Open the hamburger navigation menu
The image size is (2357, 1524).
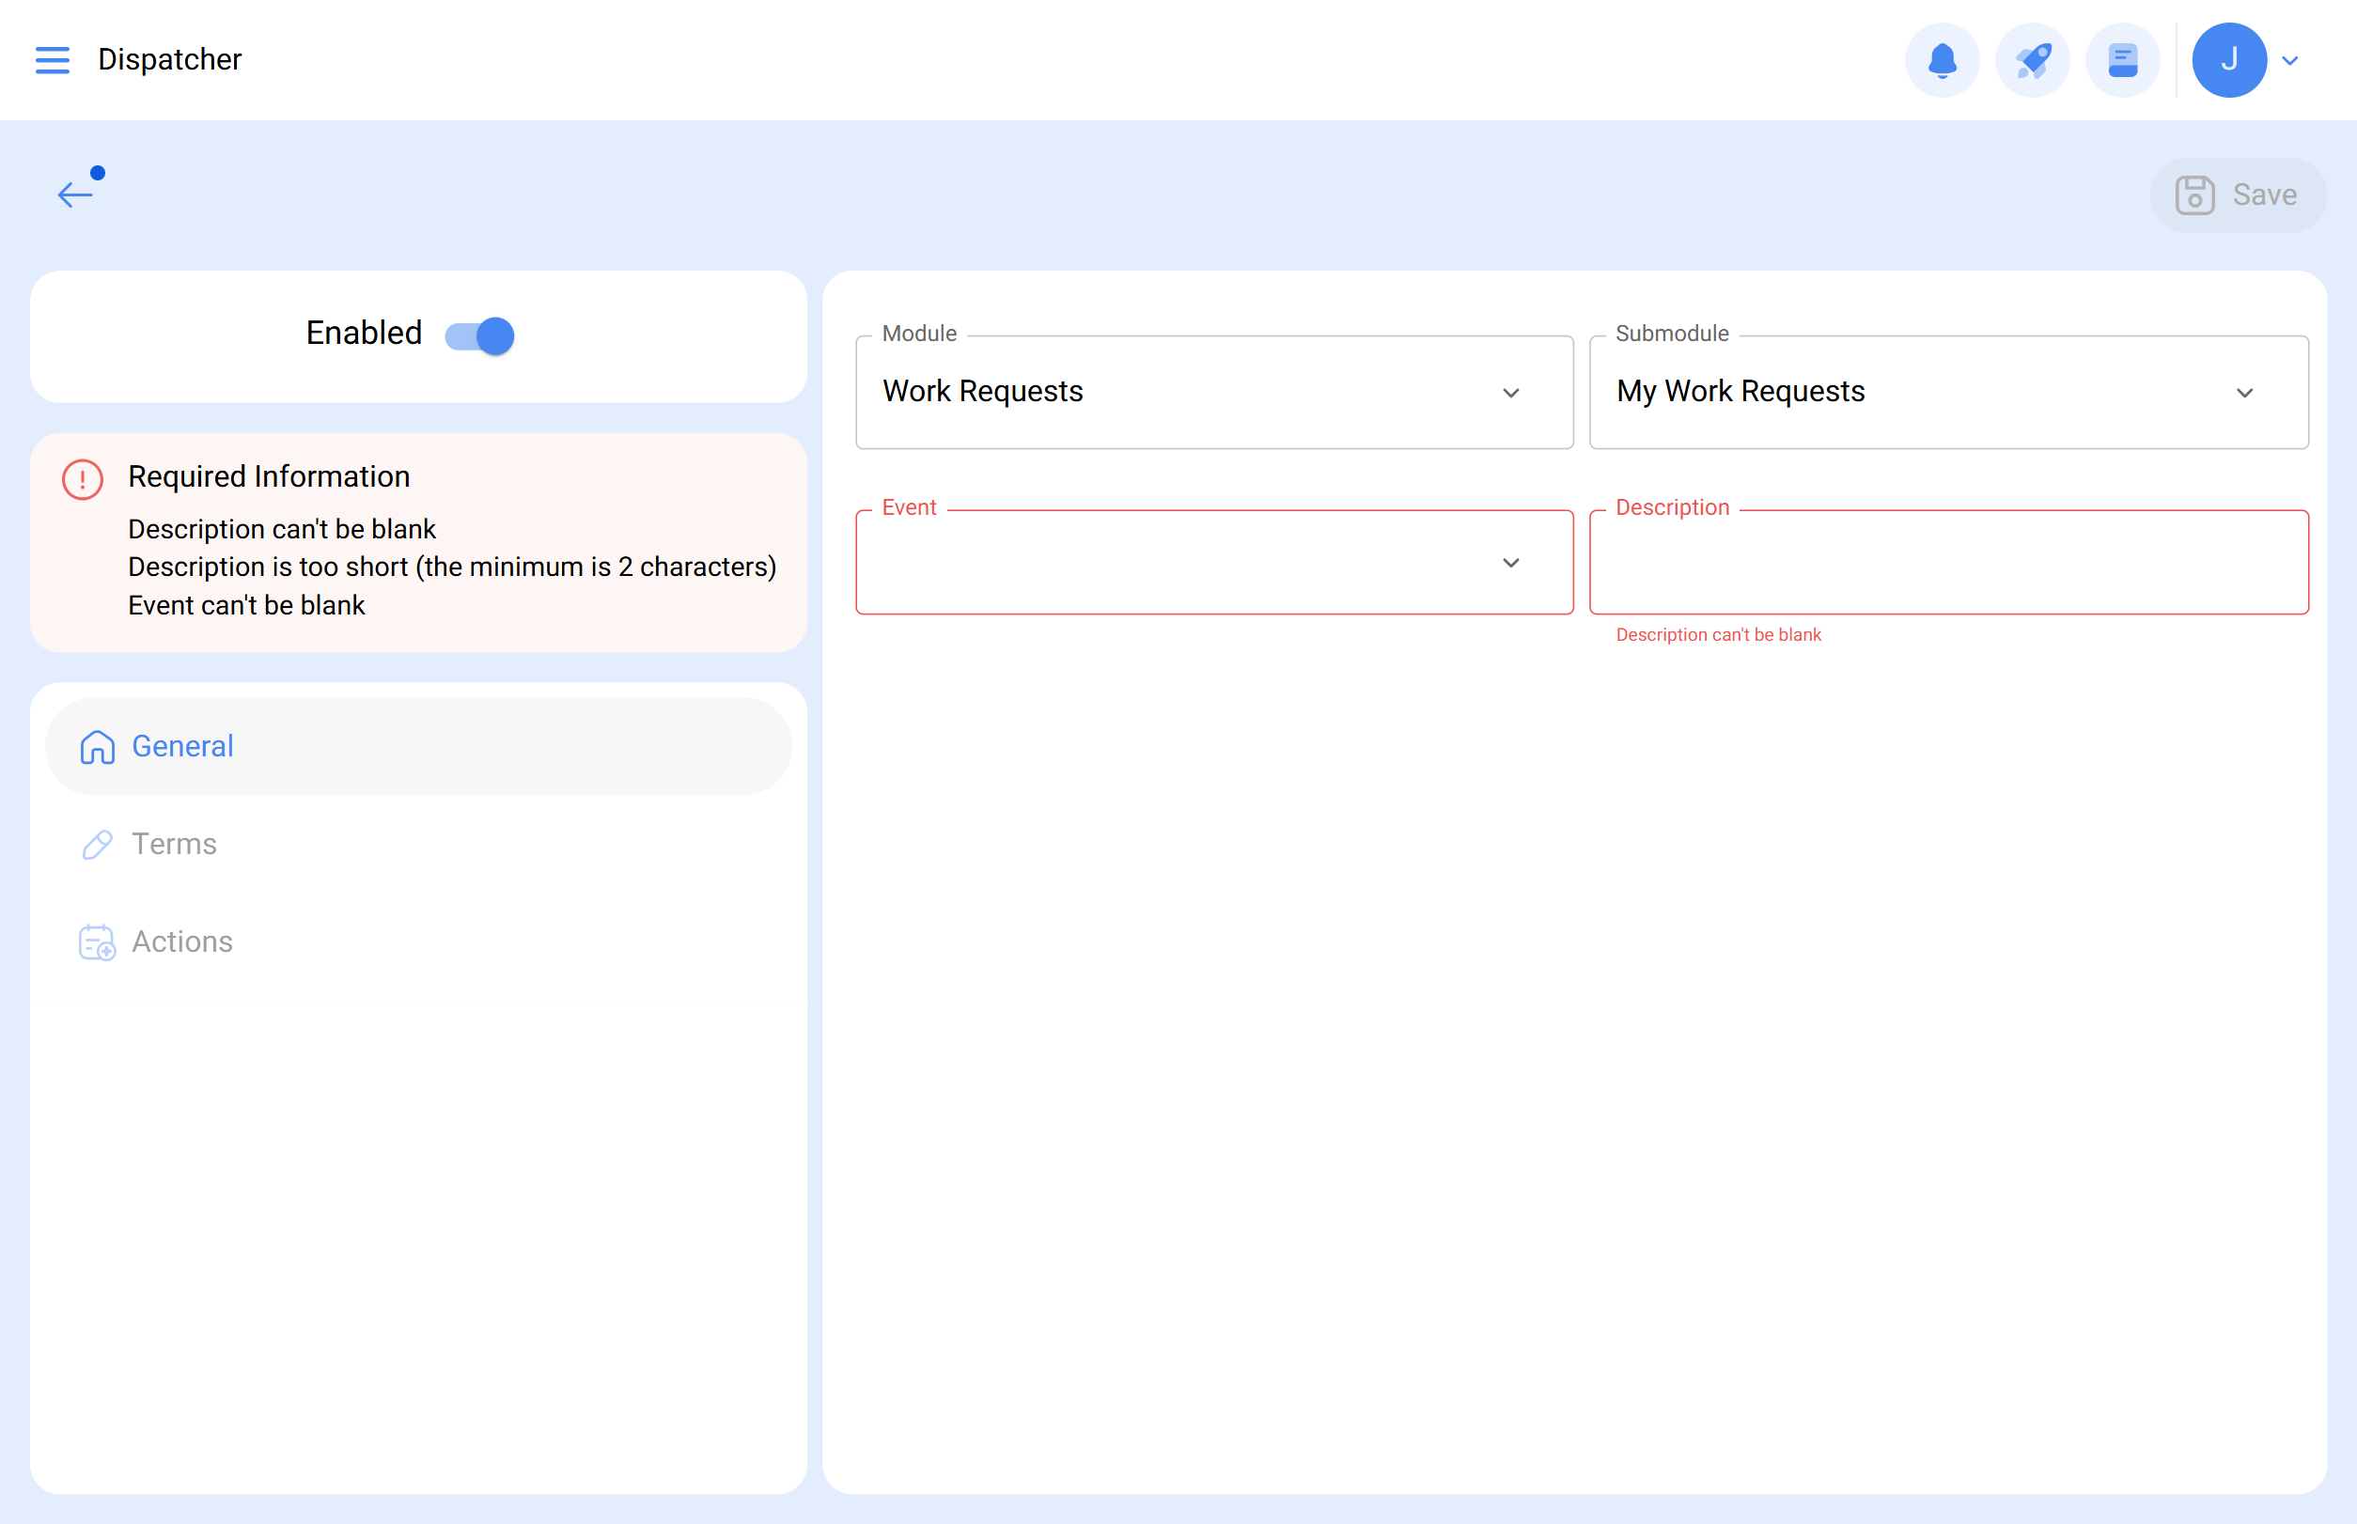(x=53, y=60)
